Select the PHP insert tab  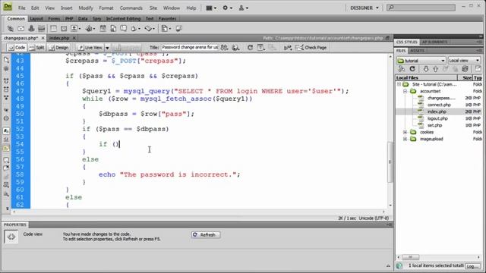point(69,18)
